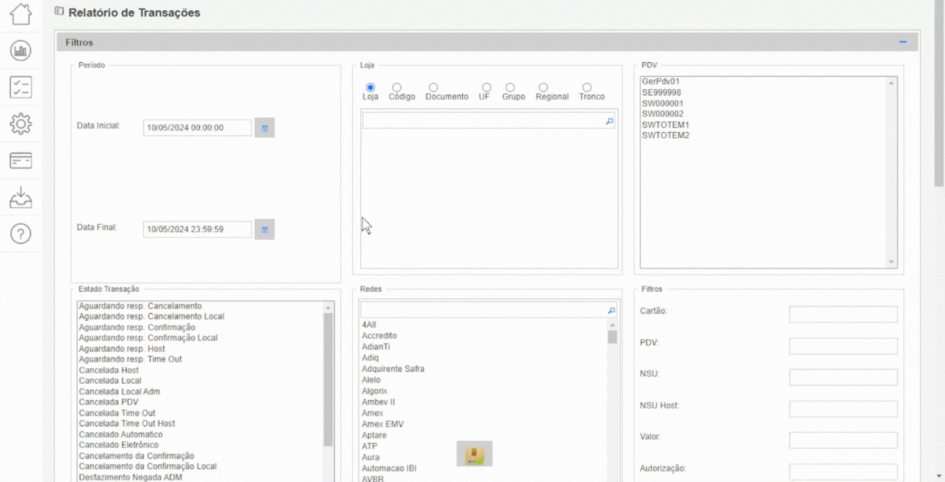Open the home icon in the sidebar

[21, 14]
